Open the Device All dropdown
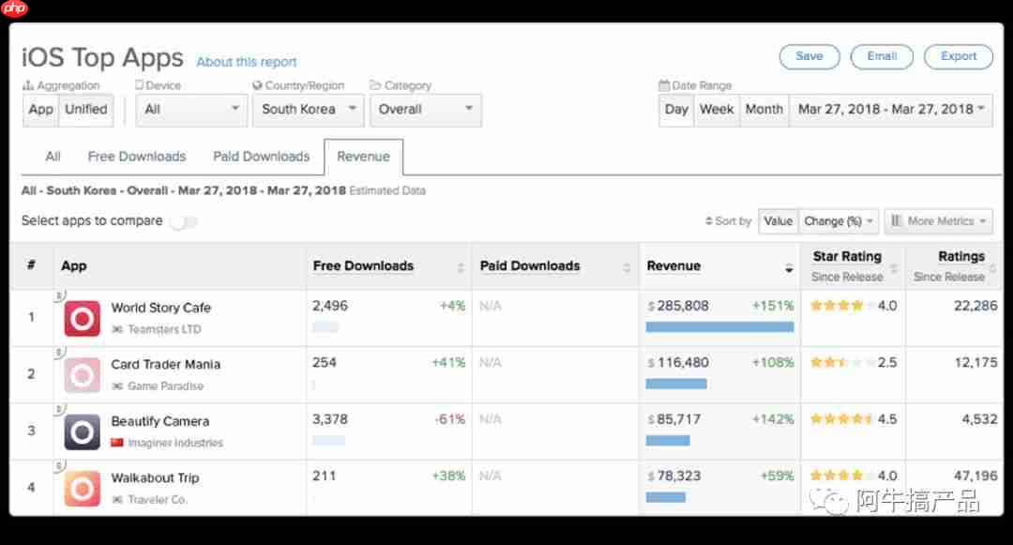Screen dimensions: 1013x545 coord(191,110)
